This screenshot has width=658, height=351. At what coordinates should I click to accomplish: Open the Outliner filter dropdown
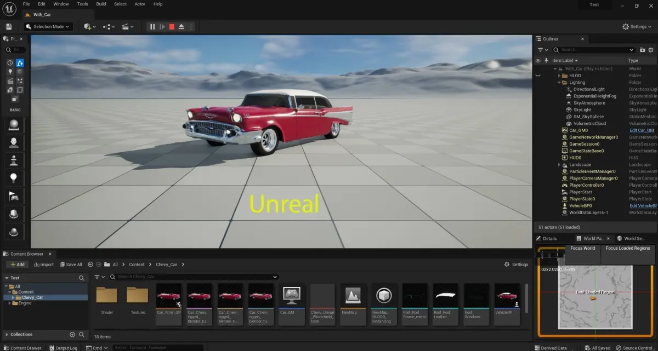(x=542, y=50)
